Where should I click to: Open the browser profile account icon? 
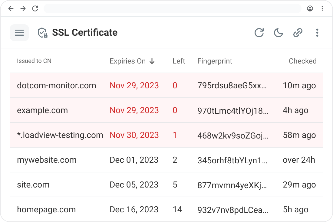point(310,8)
